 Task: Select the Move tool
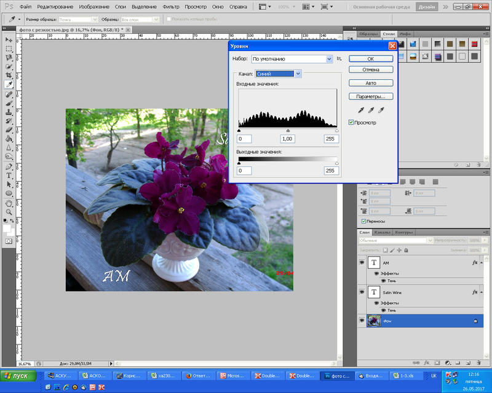pos(9,39)
